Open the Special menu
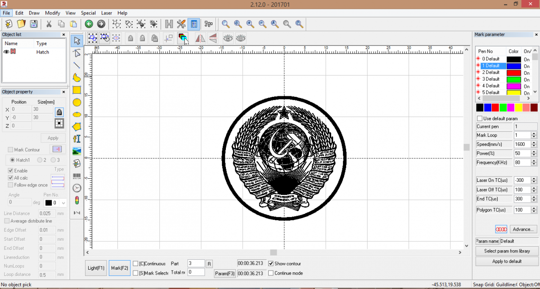This screenshot has height=289, width=540. pos(88,13)
